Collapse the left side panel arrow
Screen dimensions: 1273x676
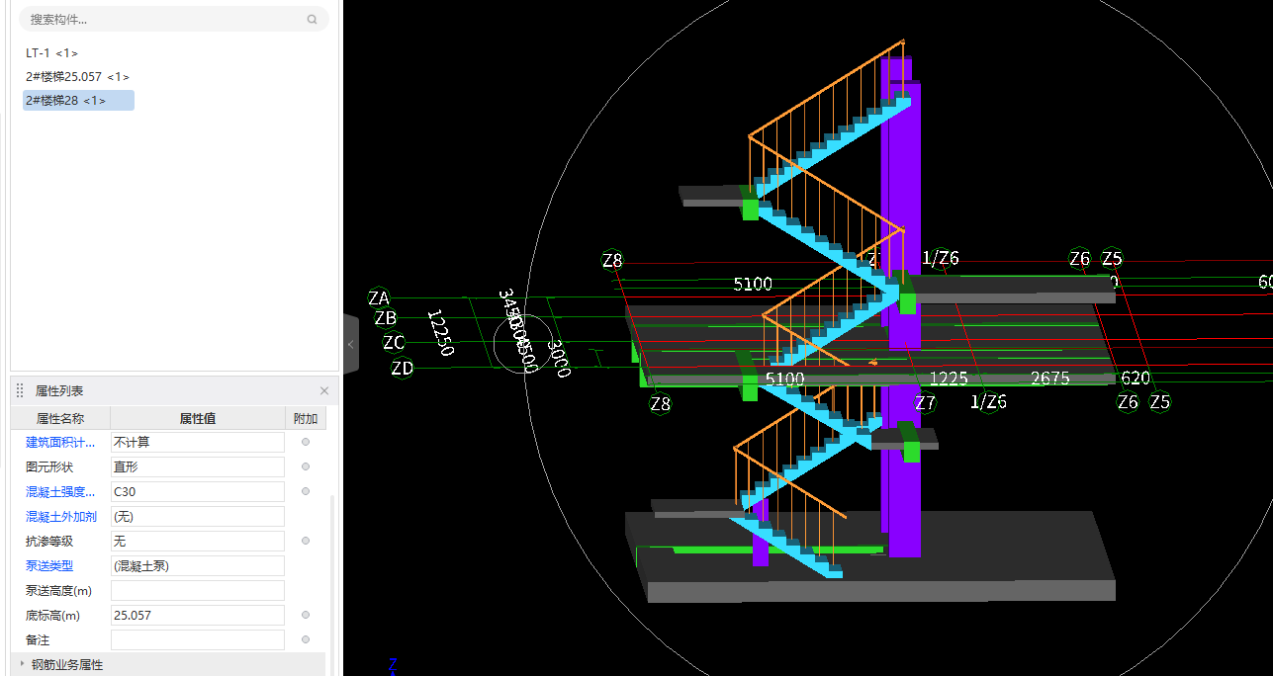click(350, 344)
